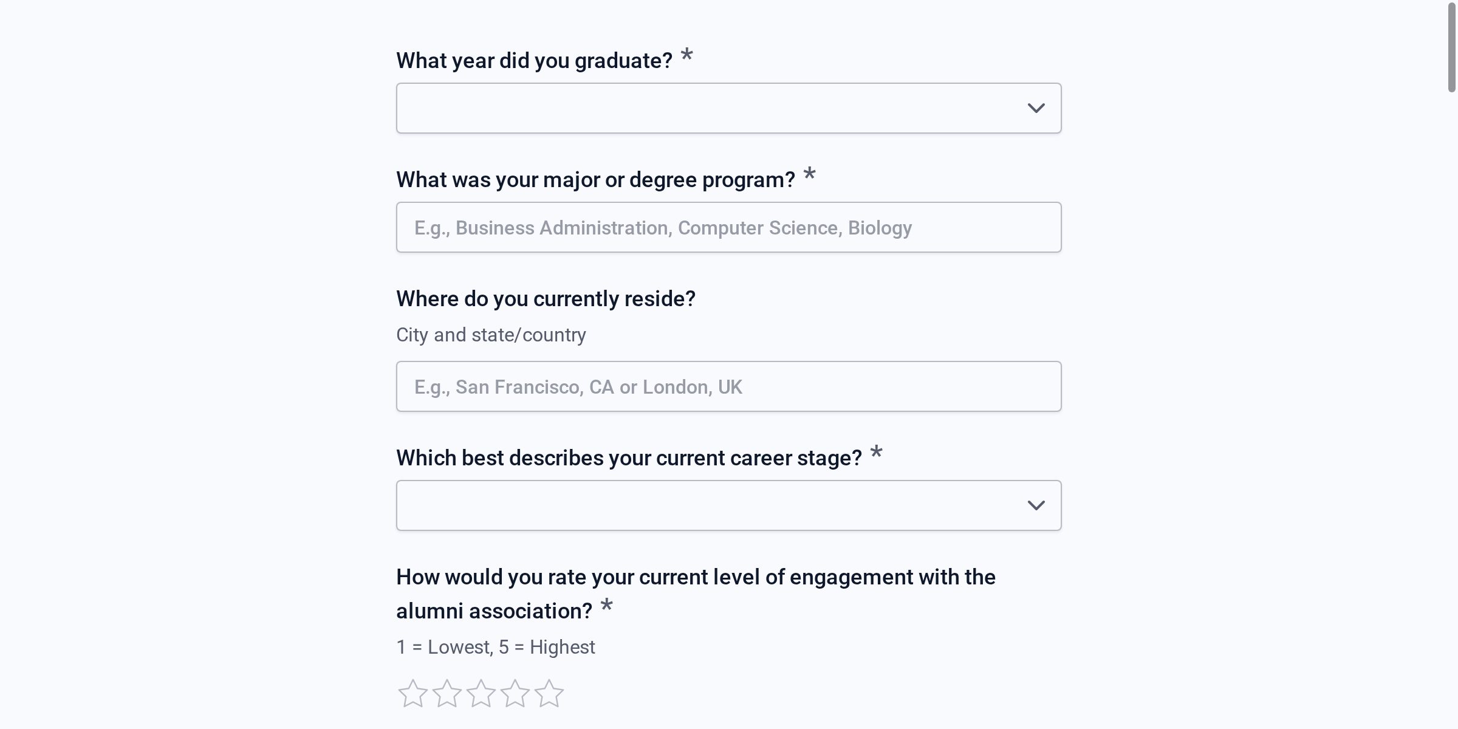Select a 4-star engagement rating
The width and height of the screenshot is (1458, 729).
515,693
